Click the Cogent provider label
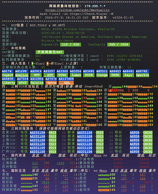This screenshot has width=158, height=194. 8,75
